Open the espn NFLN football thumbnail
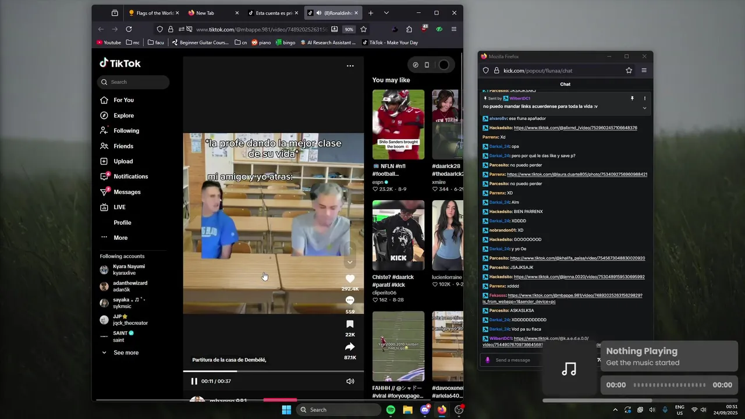745x419 pixels. [x=399, y=125]
